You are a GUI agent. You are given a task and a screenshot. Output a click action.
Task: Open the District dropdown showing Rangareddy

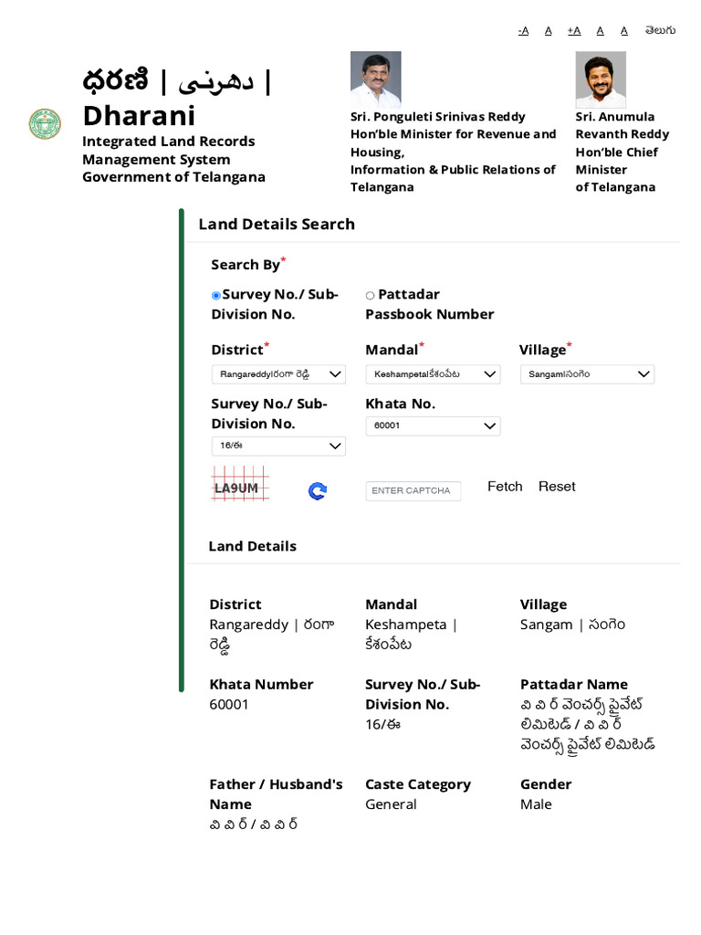tap(278, 374)
